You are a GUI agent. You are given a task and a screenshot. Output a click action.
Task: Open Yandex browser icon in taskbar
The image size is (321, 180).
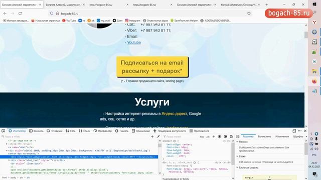coord(314,22)
